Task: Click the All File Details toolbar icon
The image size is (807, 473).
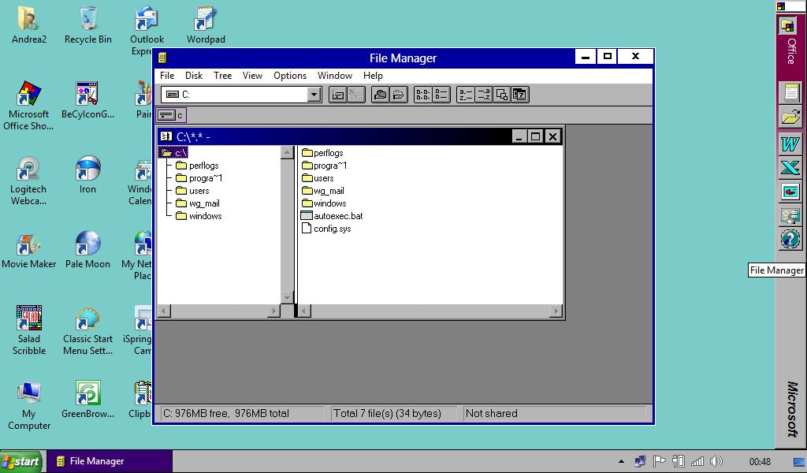Action: coord(440,94)
